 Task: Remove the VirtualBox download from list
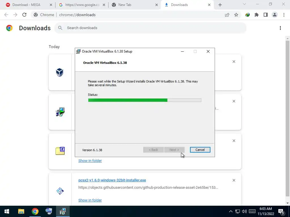click(x=234, y=62)
